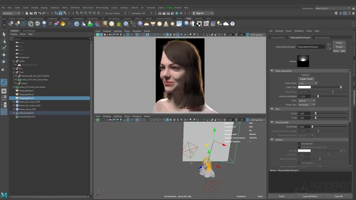356x200 pixels.
Task: Click the green hand icon on the shelf
Action: 119,24
